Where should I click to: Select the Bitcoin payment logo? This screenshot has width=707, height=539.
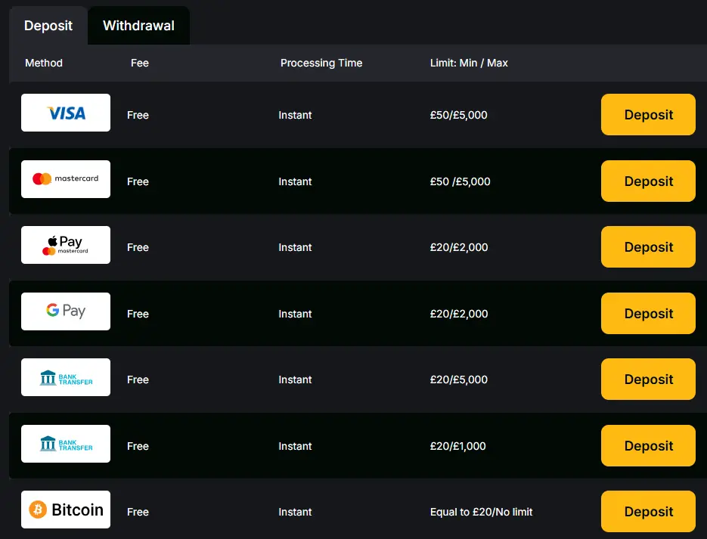click(66, 510)
